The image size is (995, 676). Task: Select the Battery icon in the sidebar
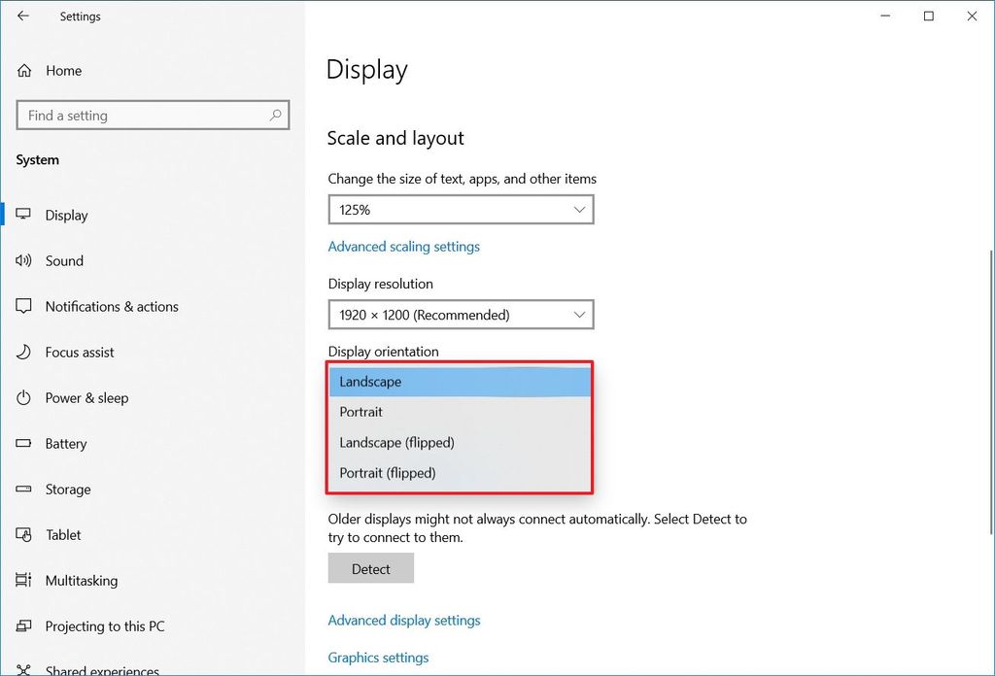(23, 443)
